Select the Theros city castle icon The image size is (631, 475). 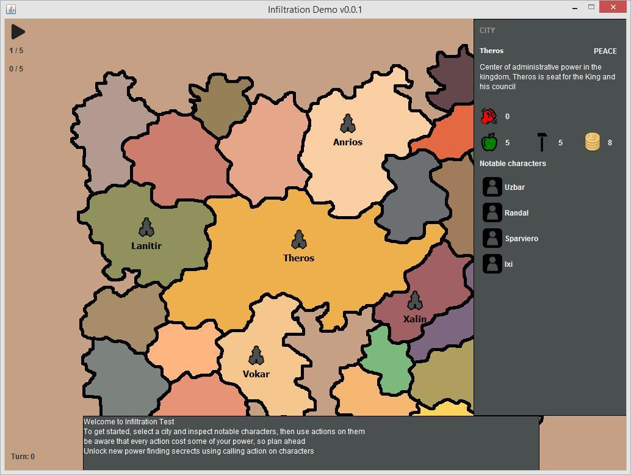[298, 239]
